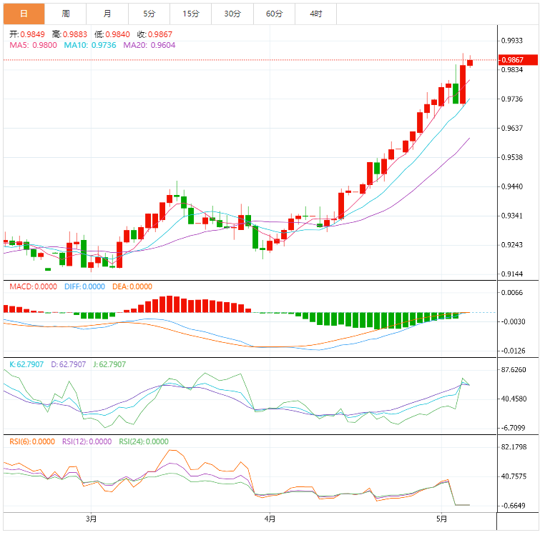Click the 82.1798 RSI axis label
Viewport: 545px width, 540px height.
pyautogui.click(x=514, y=447)
